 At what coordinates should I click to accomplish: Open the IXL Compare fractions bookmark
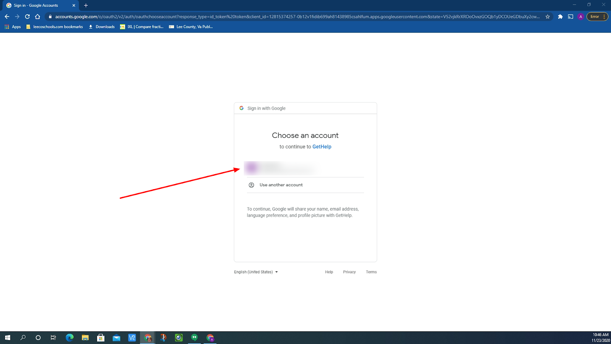coord(142,27)
